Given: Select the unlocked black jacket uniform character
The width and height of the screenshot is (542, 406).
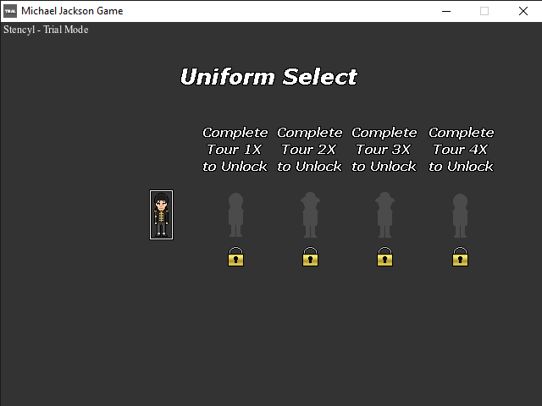Looking at the screenshot, I should 161,214.
